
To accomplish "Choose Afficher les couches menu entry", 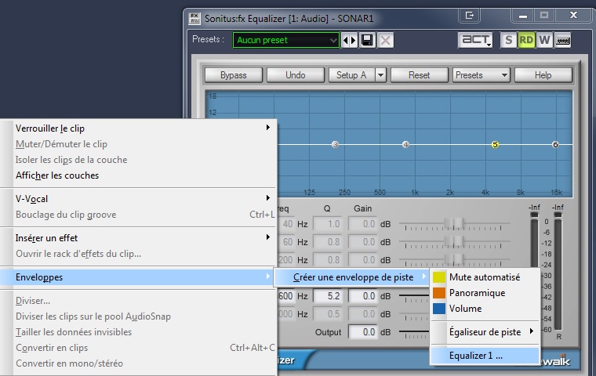I will [138, 175].
